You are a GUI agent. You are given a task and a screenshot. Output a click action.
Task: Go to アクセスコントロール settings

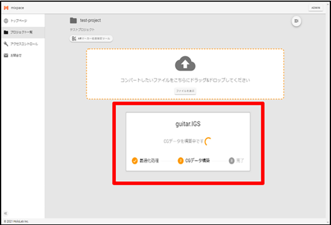coord(24,44)
